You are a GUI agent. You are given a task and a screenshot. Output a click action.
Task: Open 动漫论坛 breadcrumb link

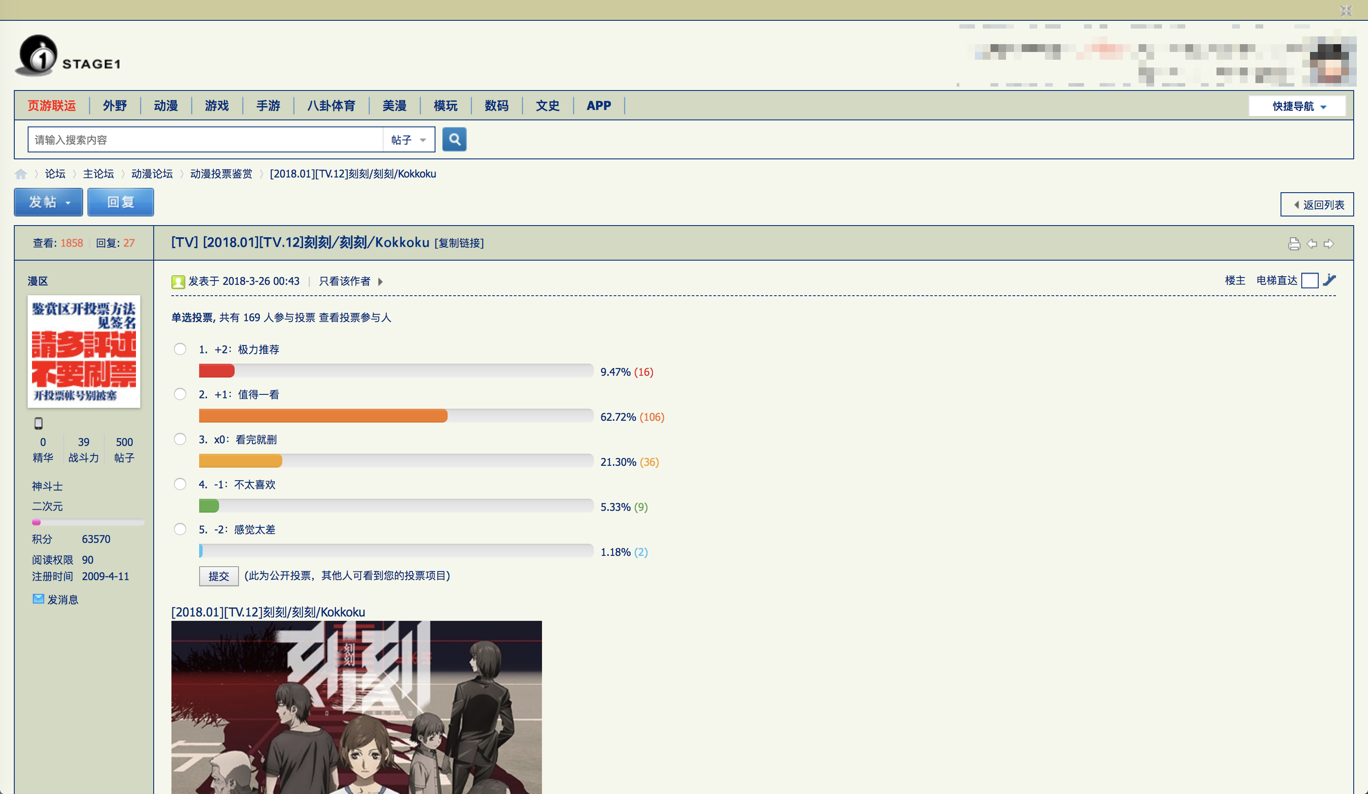pos(152,174)
